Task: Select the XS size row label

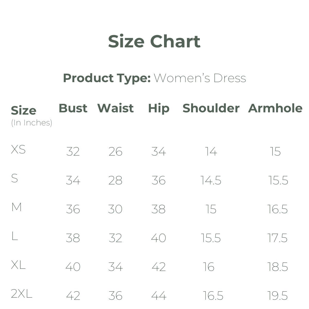Action: [18, 149]
